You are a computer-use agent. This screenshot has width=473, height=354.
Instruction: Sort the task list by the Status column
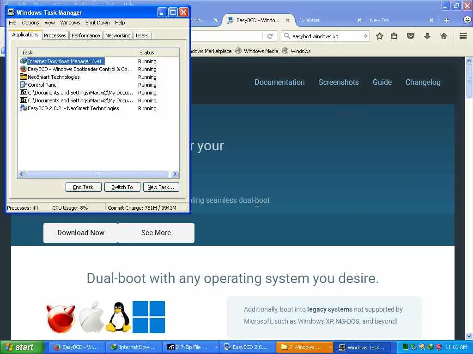click(x=157, y=53)
